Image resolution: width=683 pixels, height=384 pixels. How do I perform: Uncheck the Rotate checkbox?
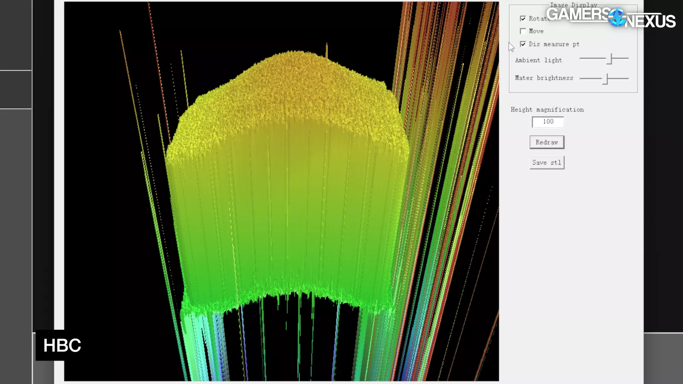pos(523,19)
